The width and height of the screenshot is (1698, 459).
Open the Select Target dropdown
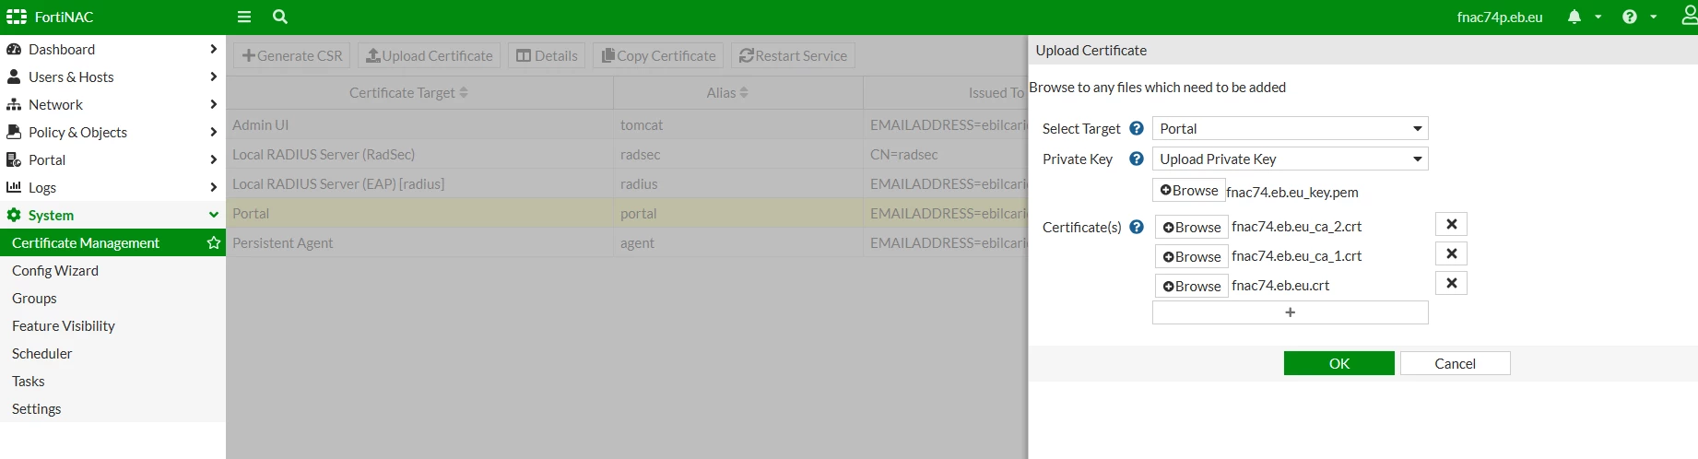tap(1290, 129)
